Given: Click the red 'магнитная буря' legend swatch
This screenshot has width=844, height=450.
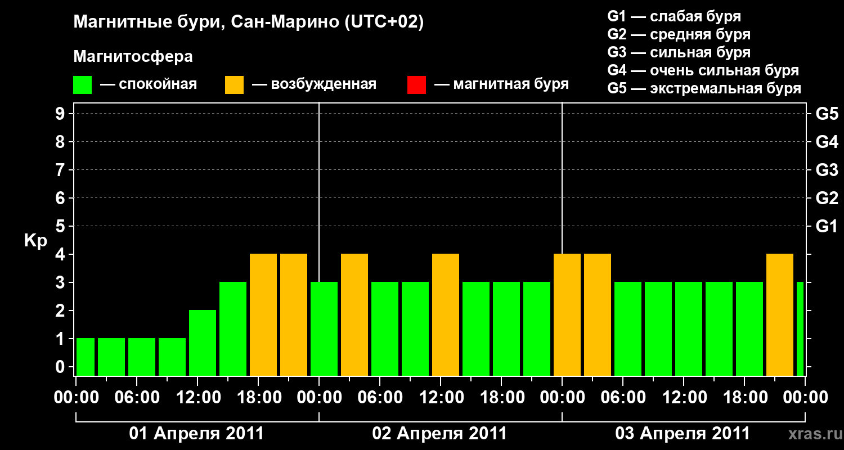Looking at the screenshot, I should coord(416,85).
